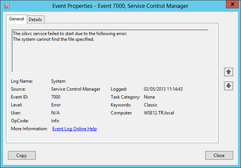Select the Source value Service Control Manager
Screen dimensions: 241x168
[76, 89]
